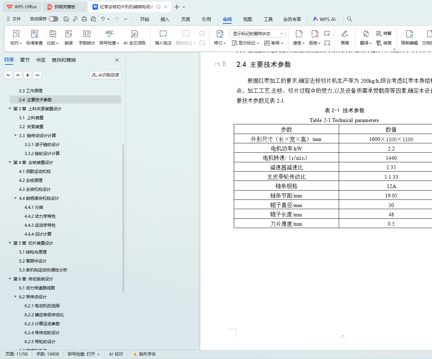Expand the 拼写检查 status bar dropdown
Image resolution: width=432 pixels, height=359 pixels.
pos(98,354)
